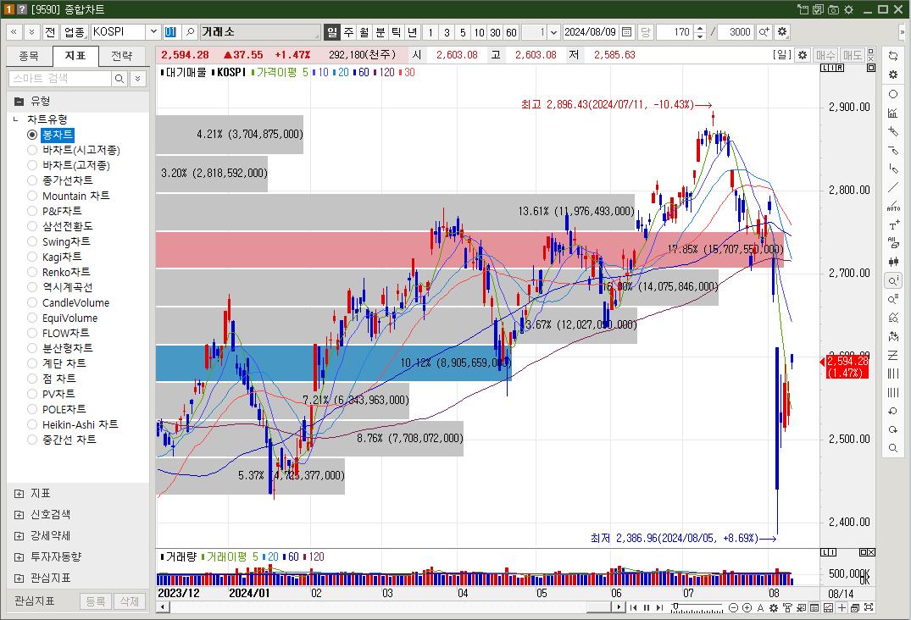
Task: Open the calendar date picker icon
Action: (627, 32)
